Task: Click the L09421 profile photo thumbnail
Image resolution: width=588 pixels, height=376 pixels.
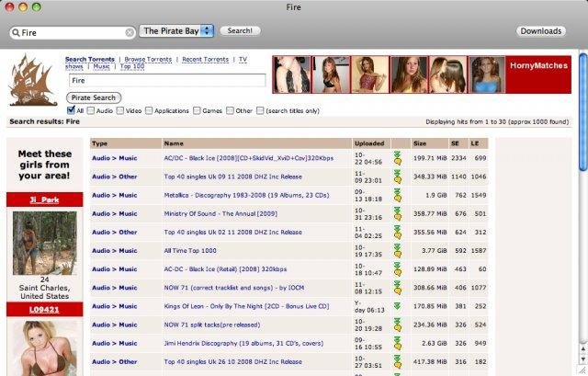Action: pos(44,348)
